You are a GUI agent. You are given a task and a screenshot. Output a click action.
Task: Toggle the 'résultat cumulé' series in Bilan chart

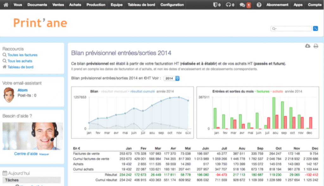(x=142, y=91)
